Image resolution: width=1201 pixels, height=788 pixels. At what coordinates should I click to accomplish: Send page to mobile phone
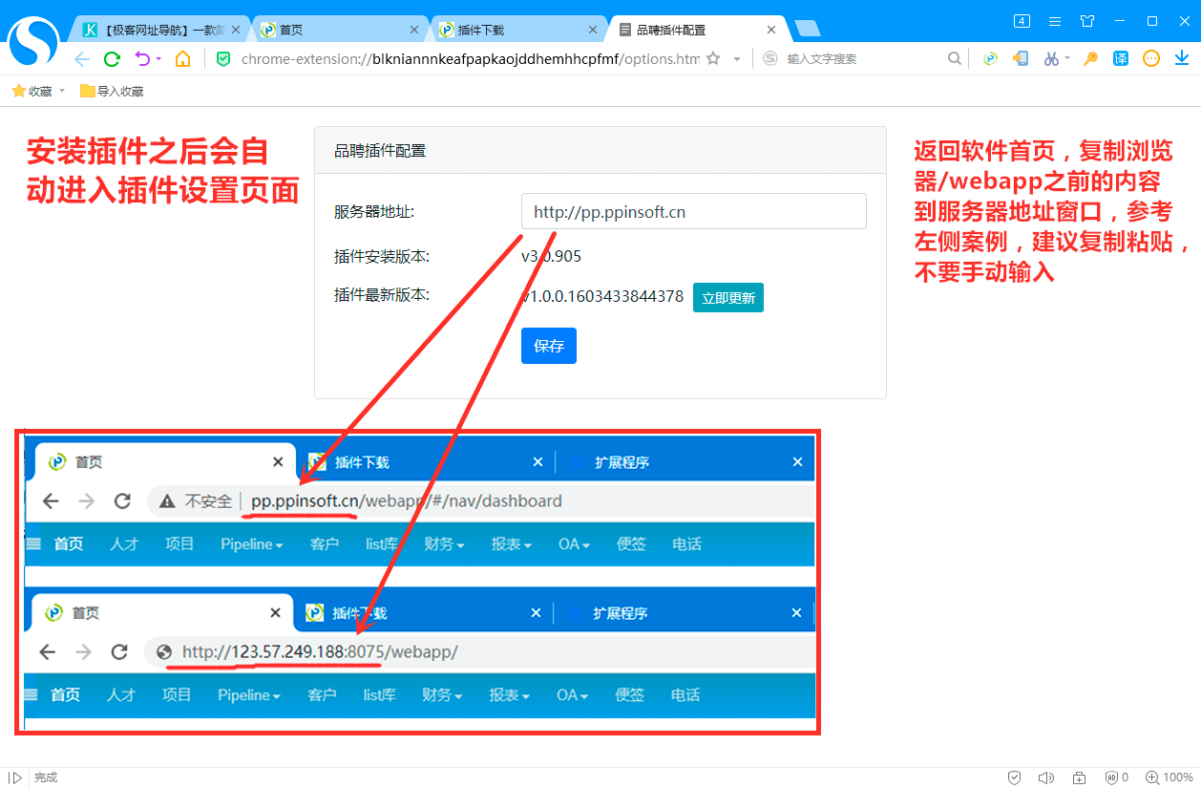(1021, 57)
